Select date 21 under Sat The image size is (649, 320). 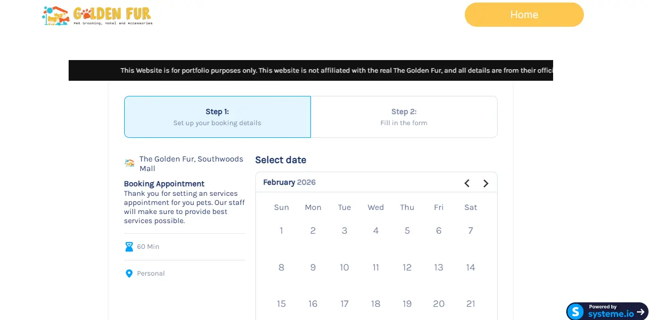click(470, 304)
